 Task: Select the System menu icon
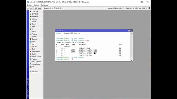(x=30, y=37)
